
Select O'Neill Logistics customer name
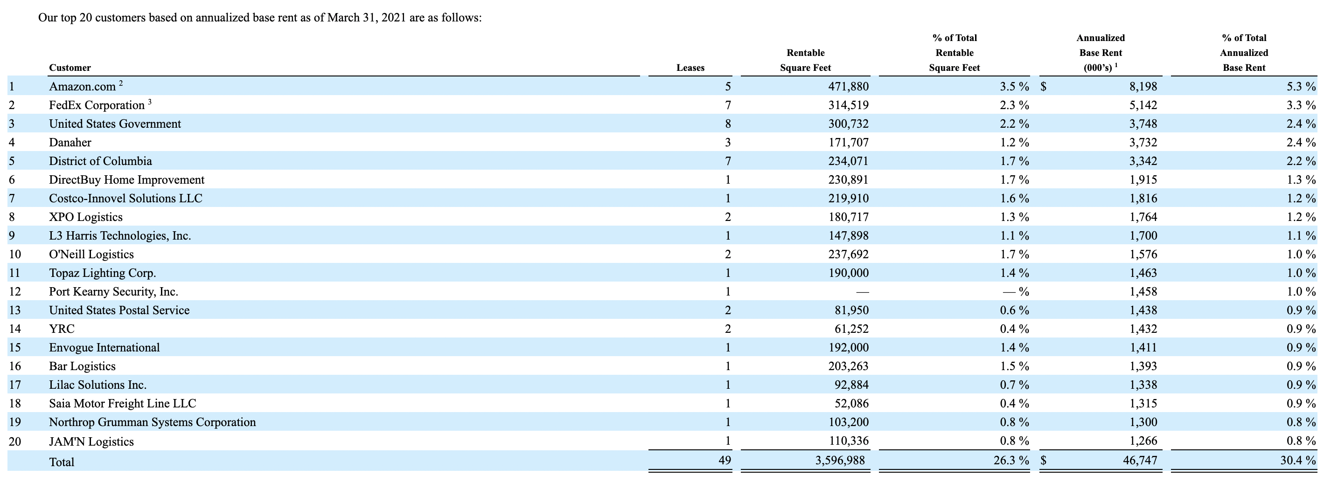pyautogui.click(x=91, y=254)
